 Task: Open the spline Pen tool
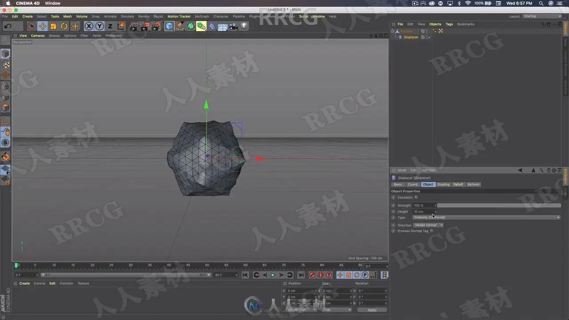[x=180, y=26]
